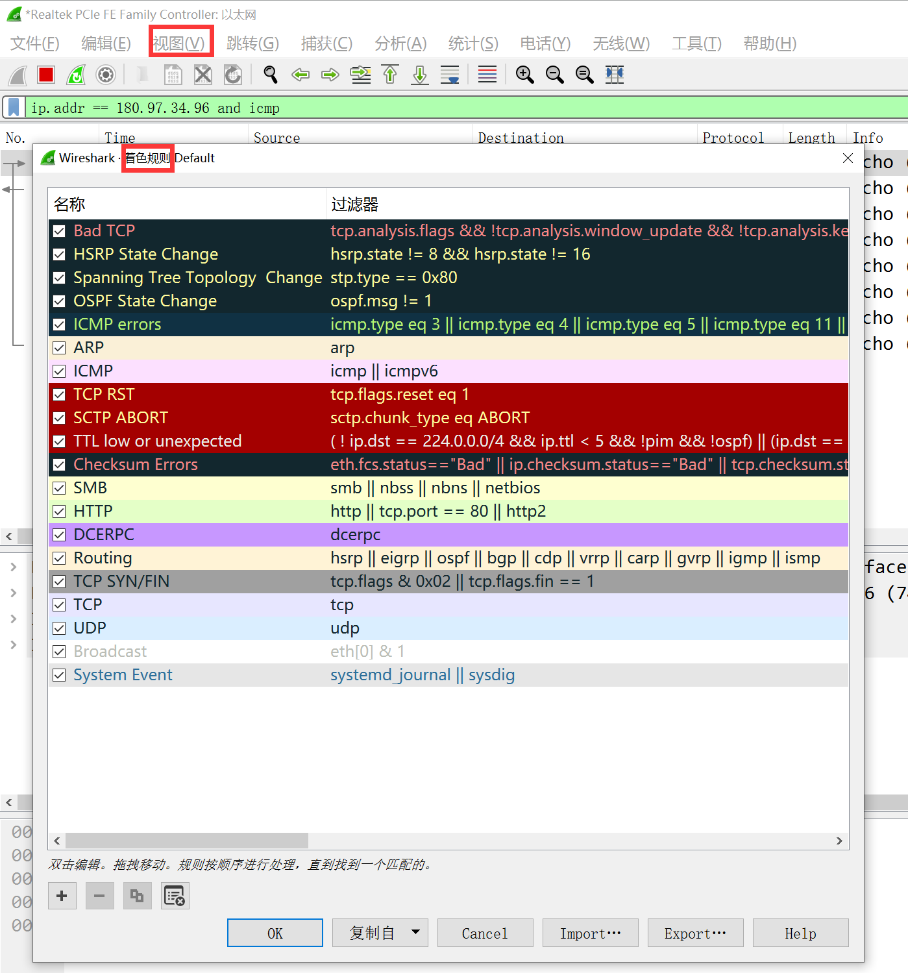Image resolution: width=908 pixels, height=973 pixels.
Task: Reload the capture file icon
Action: (x=233, y=75)
